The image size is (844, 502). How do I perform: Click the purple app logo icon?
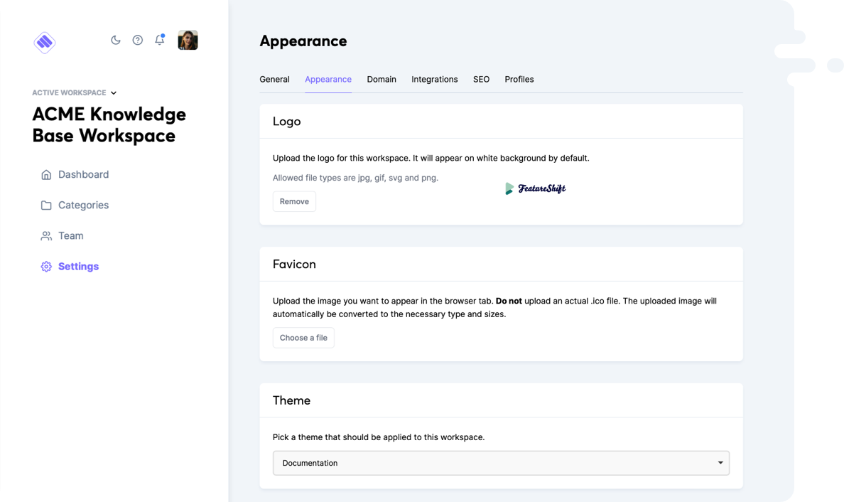tap(44, 42)
